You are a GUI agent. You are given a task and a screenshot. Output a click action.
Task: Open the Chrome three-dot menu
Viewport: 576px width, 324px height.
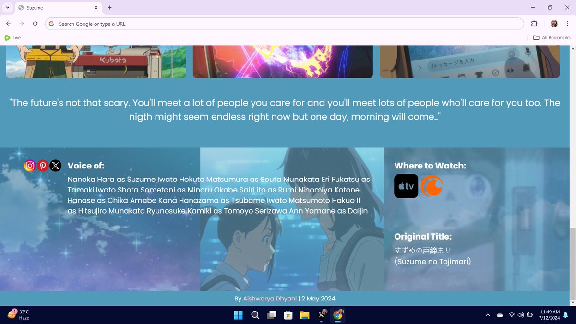(567, 24)
